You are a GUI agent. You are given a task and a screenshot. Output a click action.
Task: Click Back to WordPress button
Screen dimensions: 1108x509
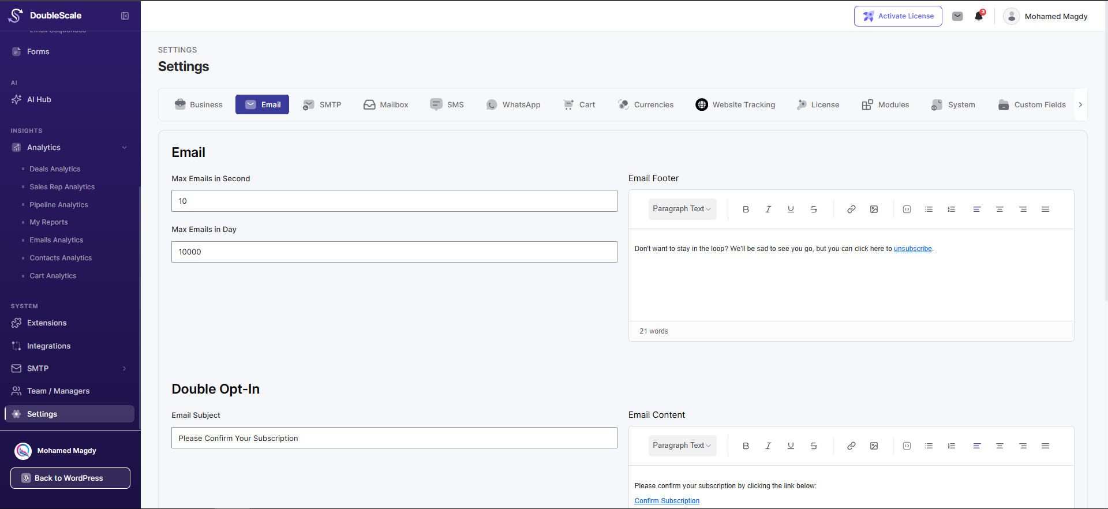pos(70,478)
